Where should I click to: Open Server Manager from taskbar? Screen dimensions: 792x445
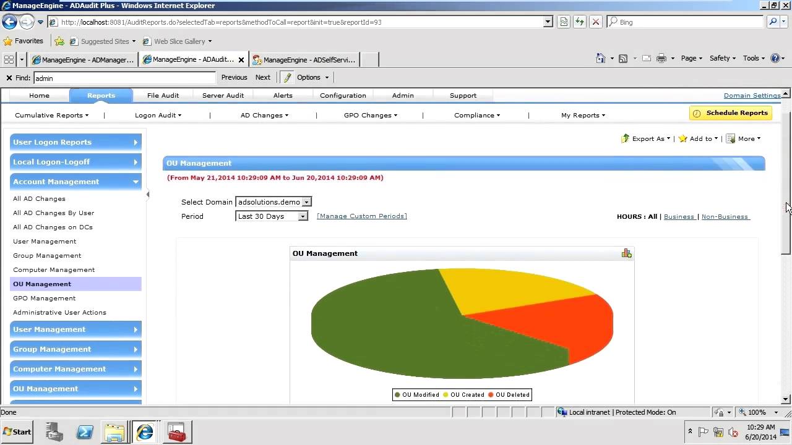coord(54,431)
